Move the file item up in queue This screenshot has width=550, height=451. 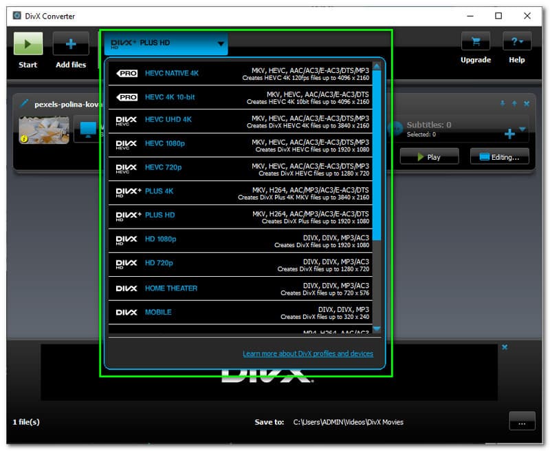pos(514,103)
